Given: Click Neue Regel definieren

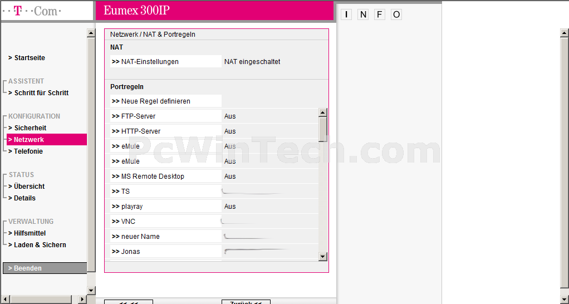Looking at the screenshot, I should [166, 101].
